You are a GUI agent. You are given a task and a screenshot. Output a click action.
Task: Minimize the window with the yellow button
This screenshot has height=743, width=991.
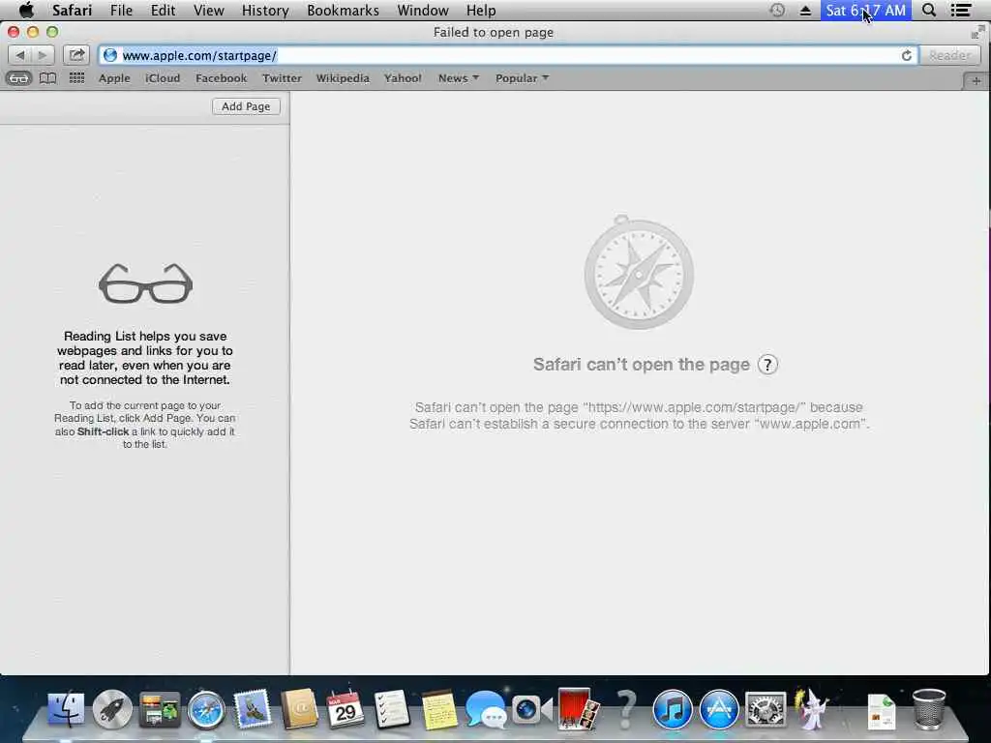(33, 32)
